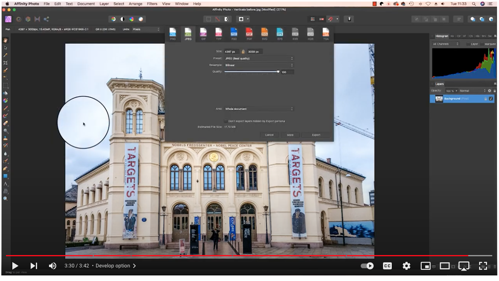The height and width of the screenshot is (281, 499).
Task: Toggle closed captions on video
Action: [x=387, y=266]
